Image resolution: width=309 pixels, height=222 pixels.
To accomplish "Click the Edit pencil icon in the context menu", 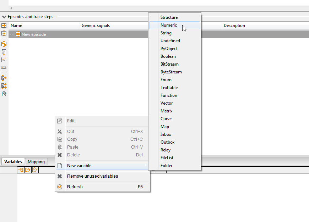I will click(x=60, y=121).
